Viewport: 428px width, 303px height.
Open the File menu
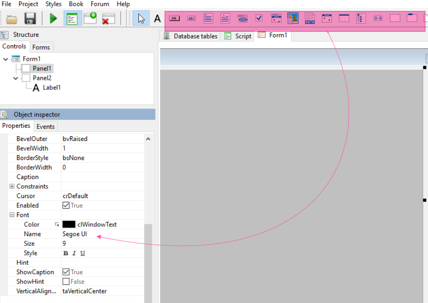tap(6, 4)
